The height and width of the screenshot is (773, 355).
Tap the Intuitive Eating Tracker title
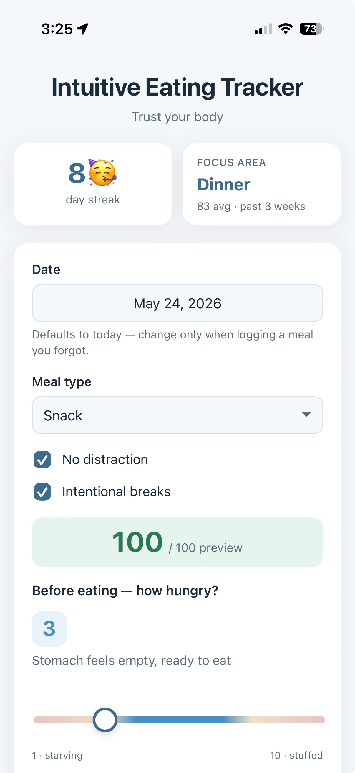(177, 87)
